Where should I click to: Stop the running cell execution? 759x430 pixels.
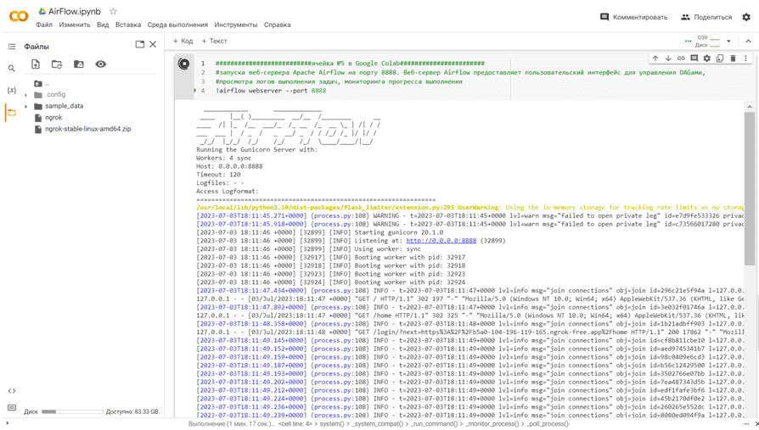184,64
